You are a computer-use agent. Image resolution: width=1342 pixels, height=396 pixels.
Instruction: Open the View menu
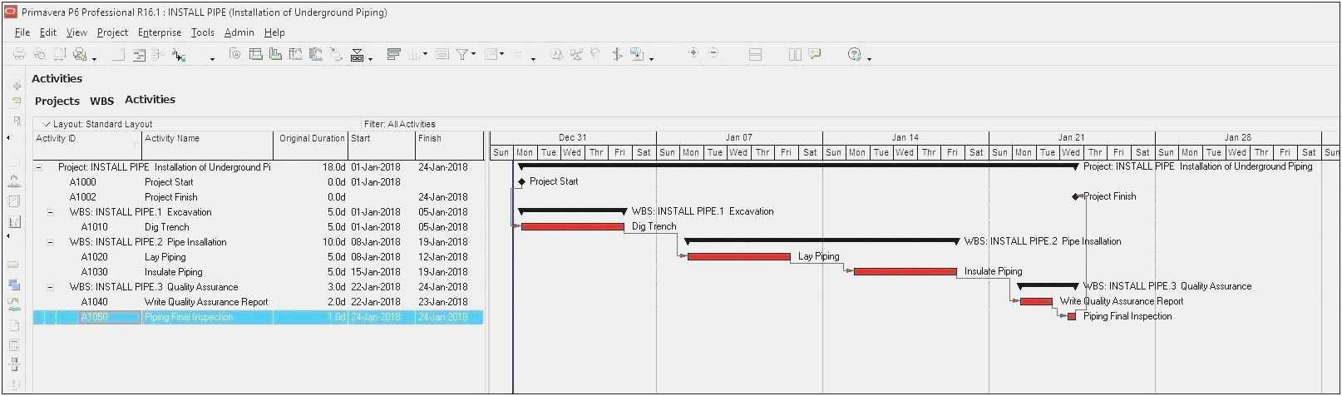coord(76,32)
